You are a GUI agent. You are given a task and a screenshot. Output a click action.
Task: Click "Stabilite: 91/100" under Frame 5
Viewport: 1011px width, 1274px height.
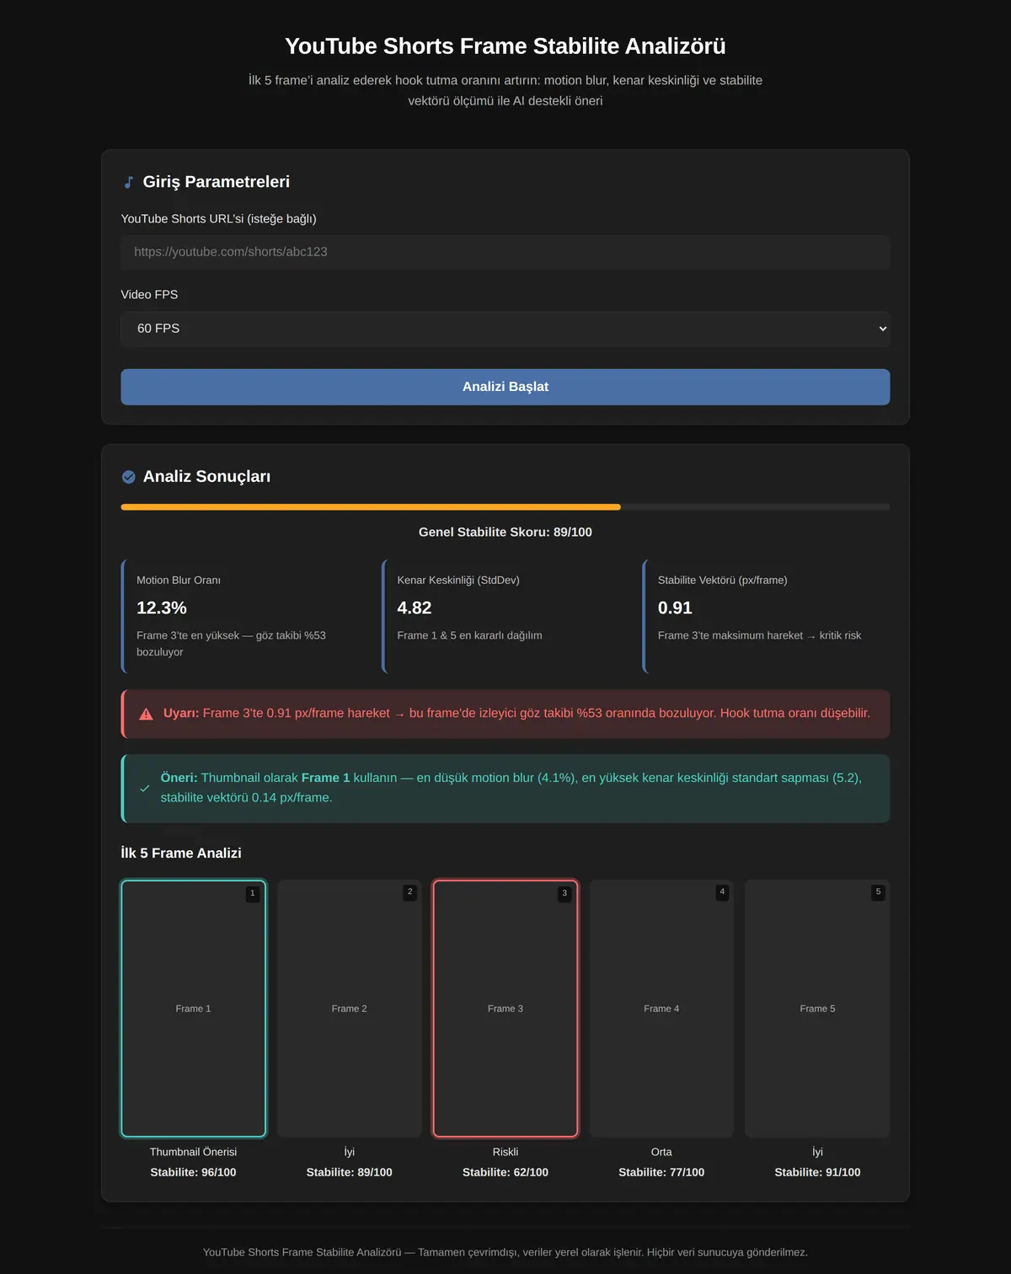(x=817, y=1173)
